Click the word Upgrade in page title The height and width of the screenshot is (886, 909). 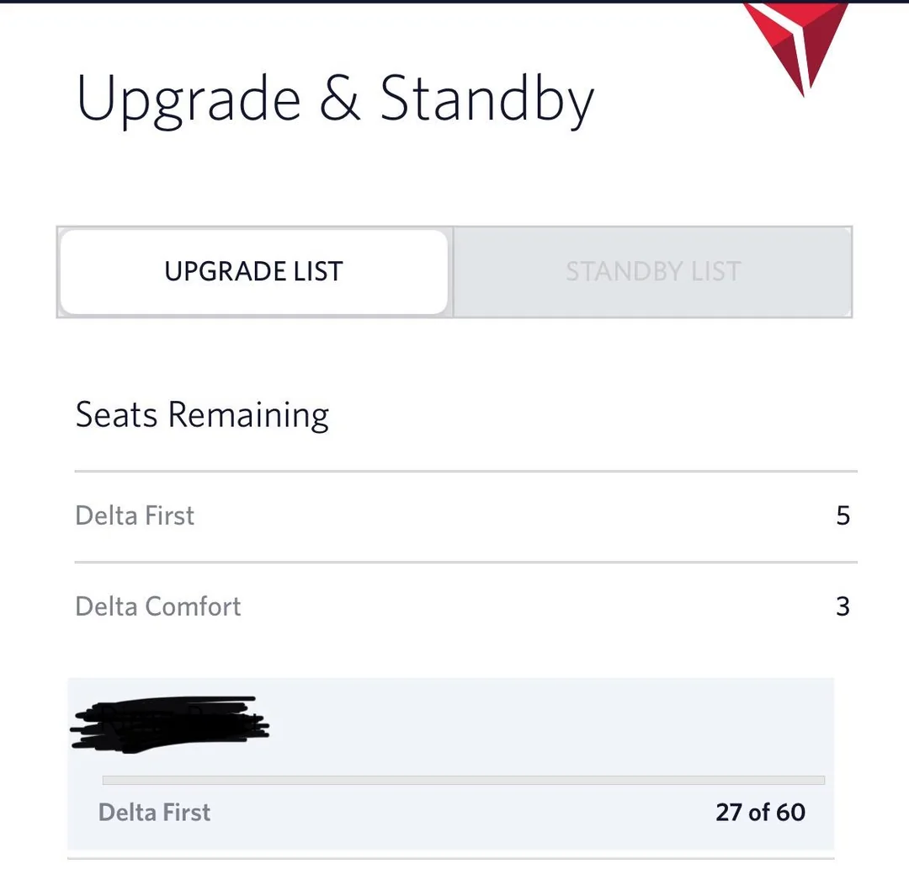point(189,101)
